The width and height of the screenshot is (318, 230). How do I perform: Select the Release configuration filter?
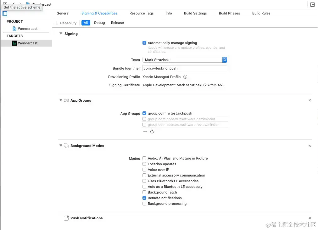click(x=117, y=23)
